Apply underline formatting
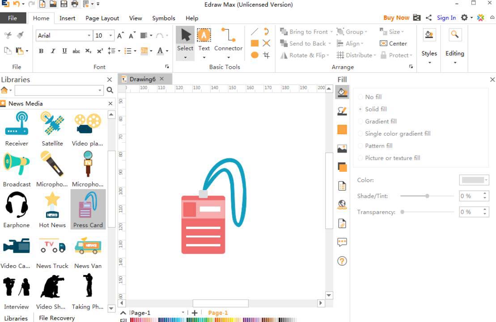496x322 pixels. [64, 51]
